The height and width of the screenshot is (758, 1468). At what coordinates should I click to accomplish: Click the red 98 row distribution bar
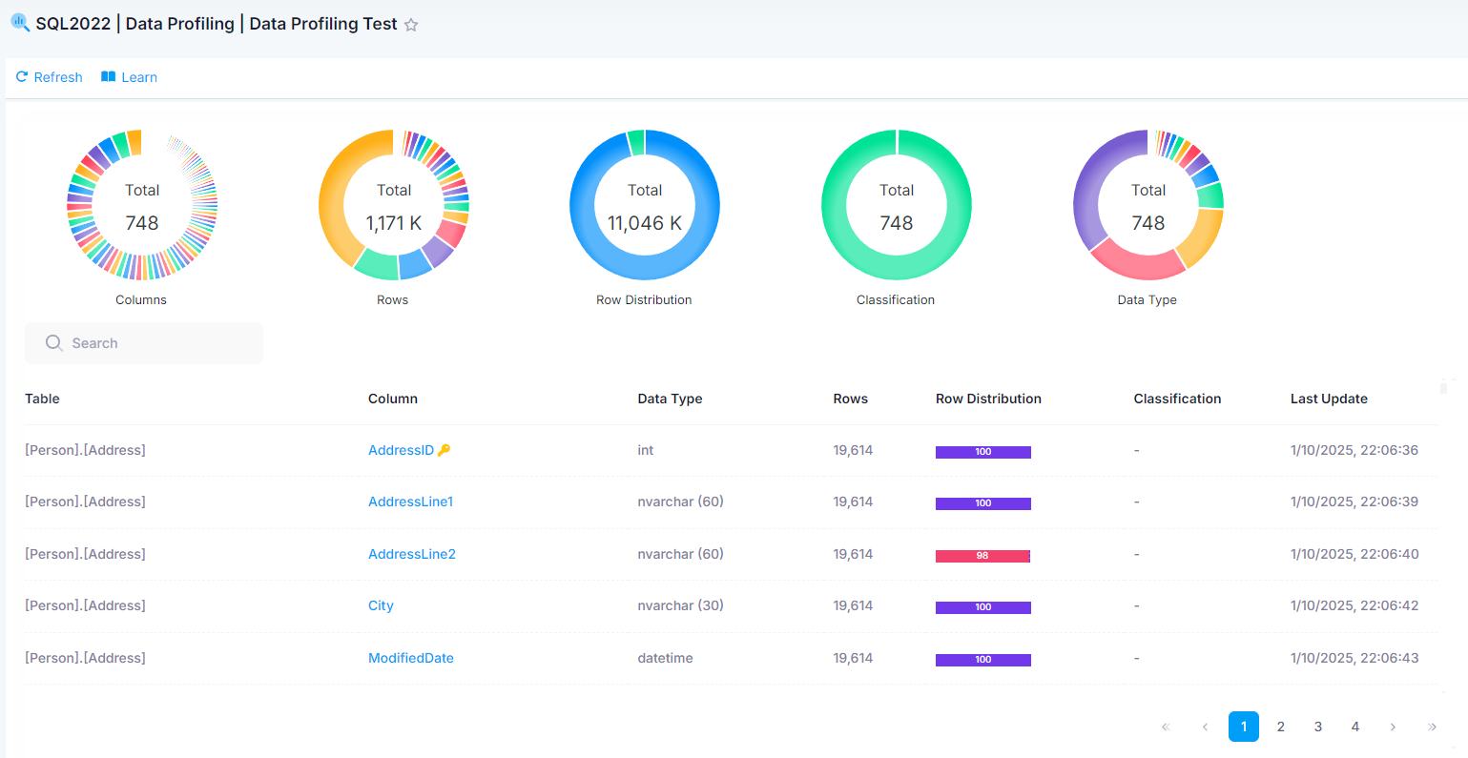coord(982,556)
